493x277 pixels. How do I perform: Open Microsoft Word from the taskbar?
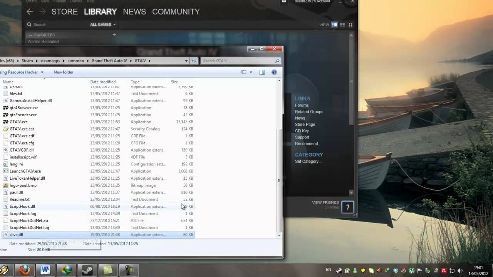tap(45, 270)
